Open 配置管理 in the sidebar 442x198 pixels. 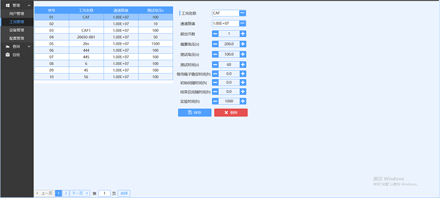click(17, 38)
